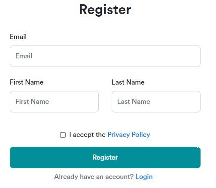
Task: Click the Last Name field label
Action: pos(128,82)
